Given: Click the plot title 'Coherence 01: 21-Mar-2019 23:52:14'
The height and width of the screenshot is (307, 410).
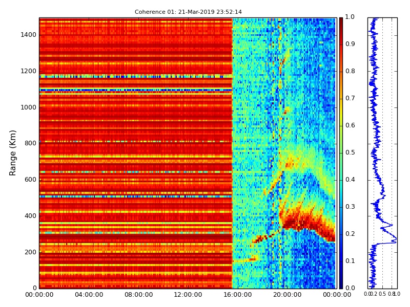Looking at the screenshot, I should [x=188, y=12].
